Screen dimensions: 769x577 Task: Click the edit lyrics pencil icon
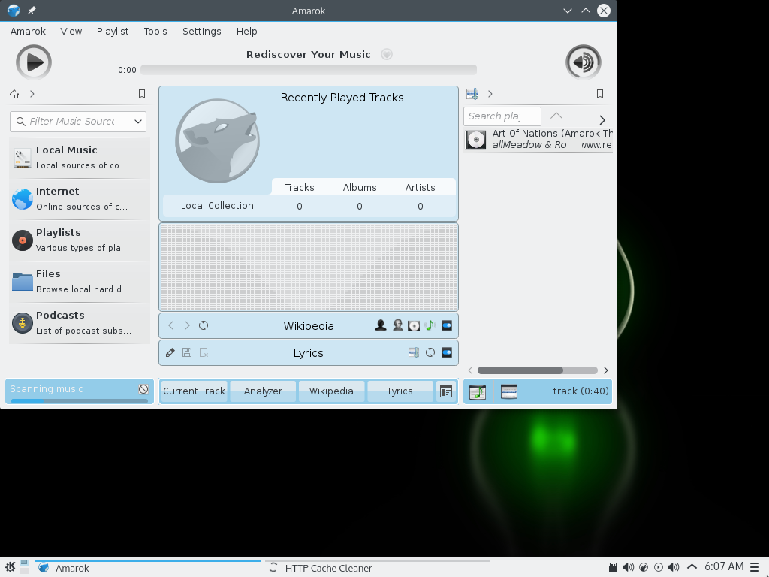tap(170, 353)
